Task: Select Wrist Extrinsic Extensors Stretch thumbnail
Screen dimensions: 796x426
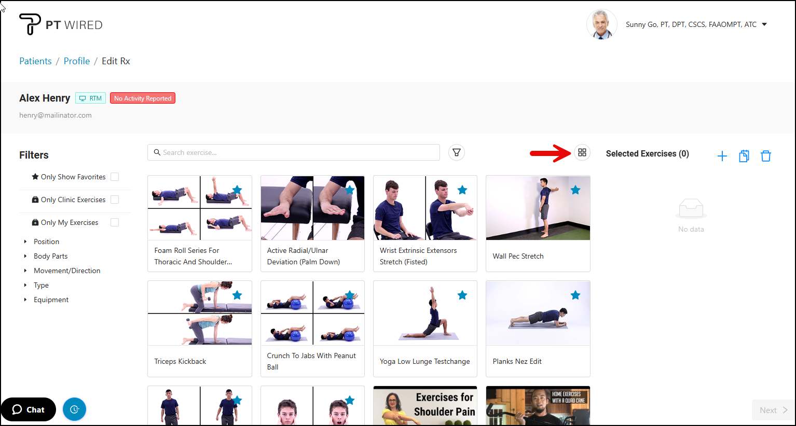Action: click(x=425, y=208)
